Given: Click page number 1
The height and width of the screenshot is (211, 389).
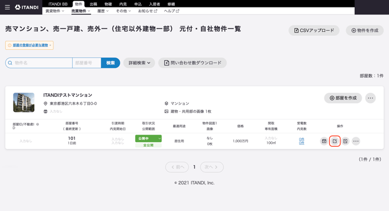Looking at the screenshot, I should click(195, 167).
